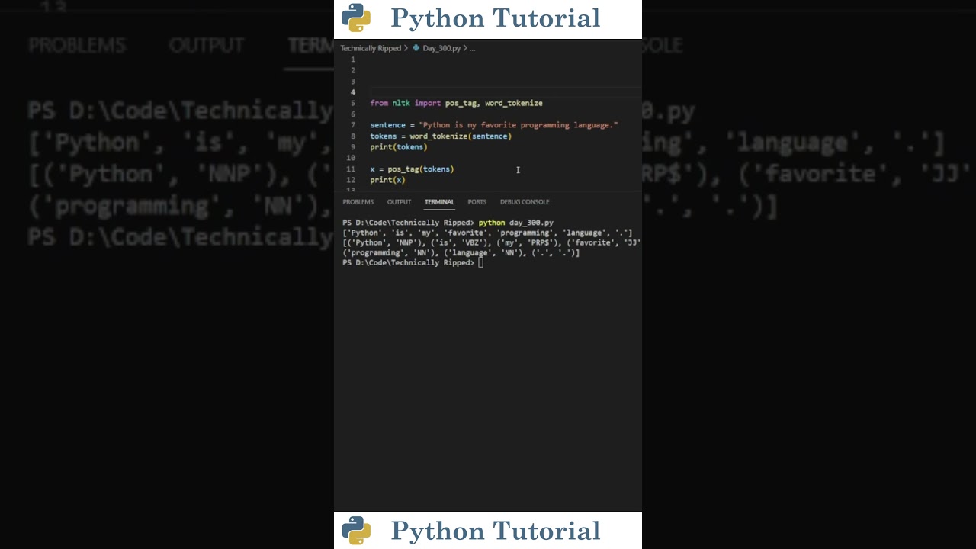Click the nltk import statement line
Image resolution: width=976 pixels, height=549 pixels.
[x=456, y=103]
